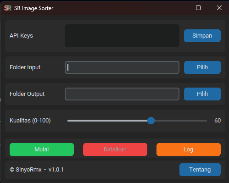Minimize the SR Image Sorter window

click(178, 8)
